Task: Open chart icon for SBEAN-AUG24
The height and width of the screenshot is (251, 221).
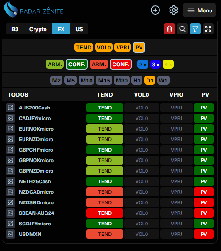Action: 11,213
